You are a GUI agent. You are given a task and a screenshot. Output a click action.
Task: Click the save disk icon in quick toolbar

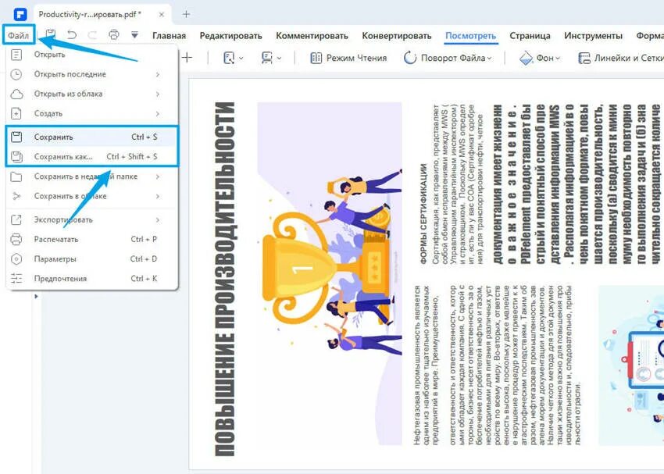tap(51, 34)
